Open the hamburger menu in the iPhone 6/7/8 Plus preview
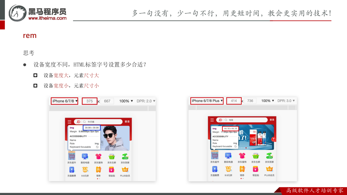Screen dimensions: 347x195 click(x=212, y=120)
